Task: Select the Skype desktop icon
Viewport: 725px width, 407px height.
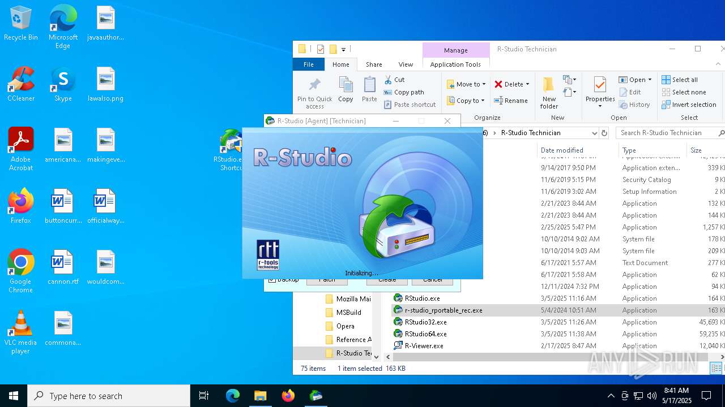Action: coord(63,85)
